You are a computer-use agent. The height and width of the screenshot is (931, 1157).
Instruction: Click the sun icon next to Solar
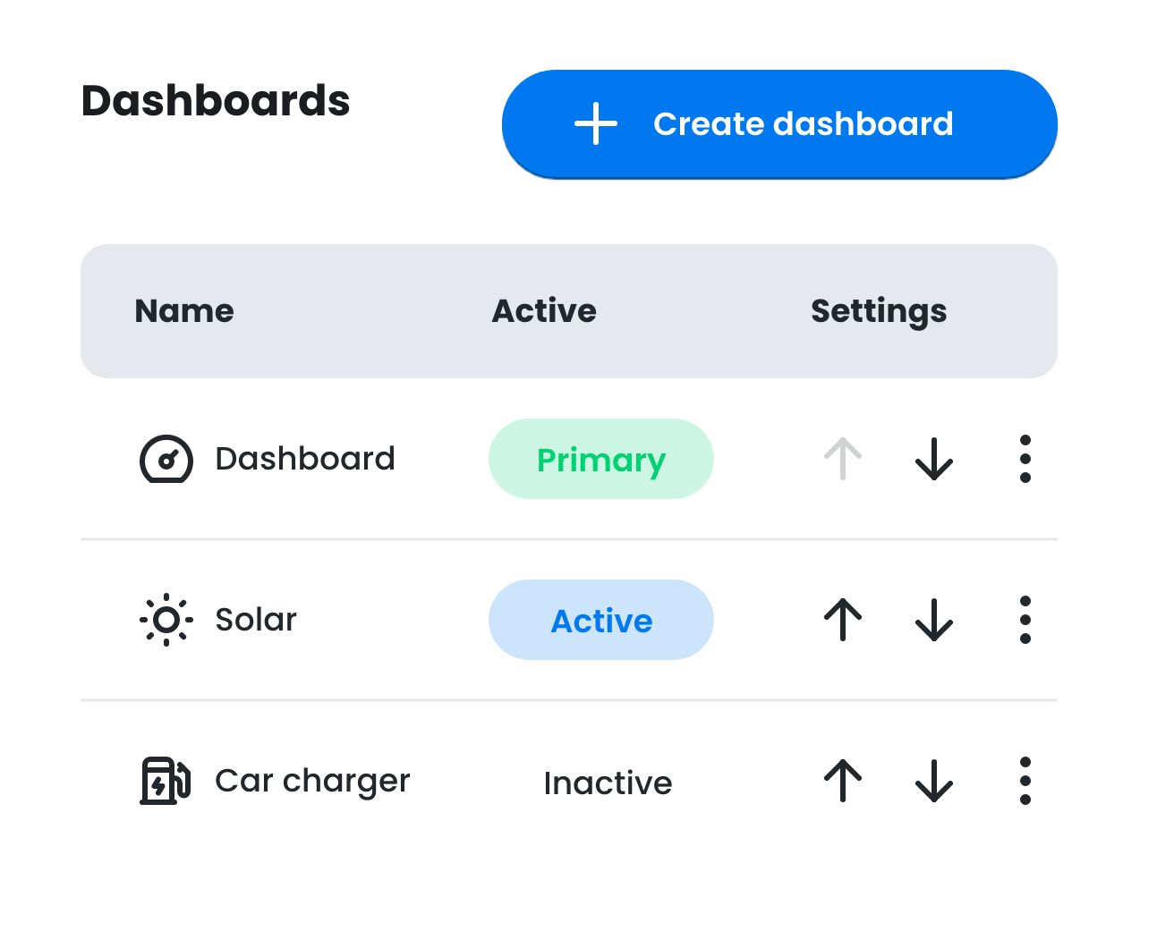pyautogui.click(x=166, y=619)
